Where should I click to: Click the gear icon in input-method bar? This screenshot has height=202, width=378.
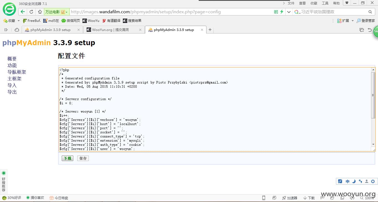(x=373, y=182)
